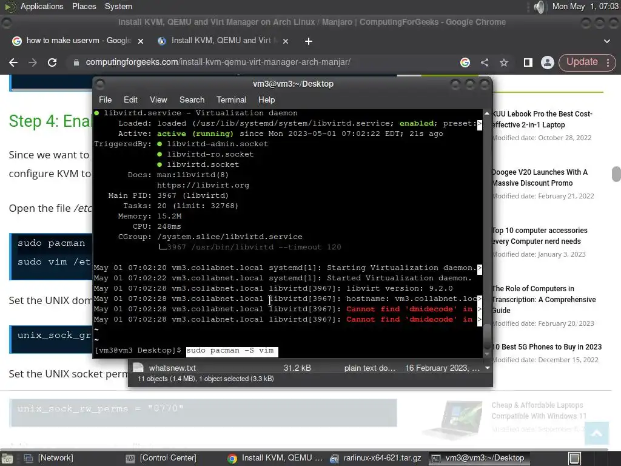Open the Applications menu in top panel

point(42,6)
